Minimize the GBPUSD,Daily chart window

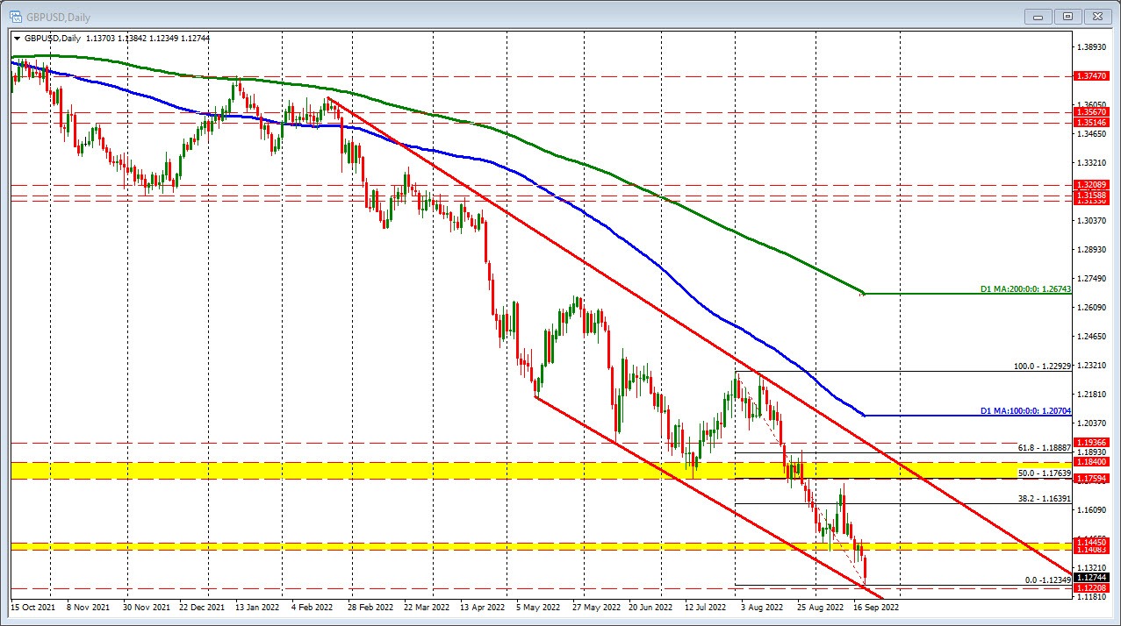[1039, 16]
